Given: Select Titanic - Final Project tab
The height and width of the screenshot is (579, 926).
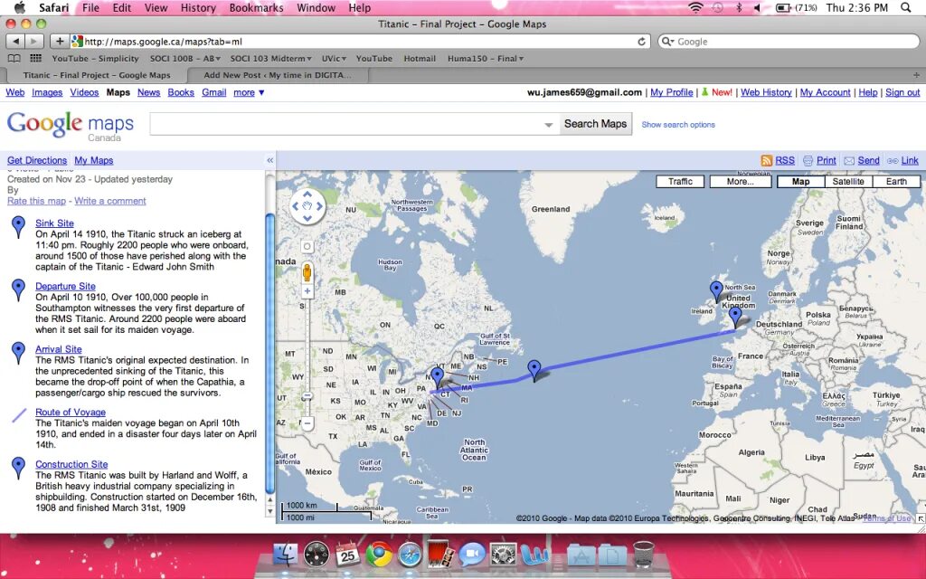Looking at the screenshot, I should [x=96, y=75].
